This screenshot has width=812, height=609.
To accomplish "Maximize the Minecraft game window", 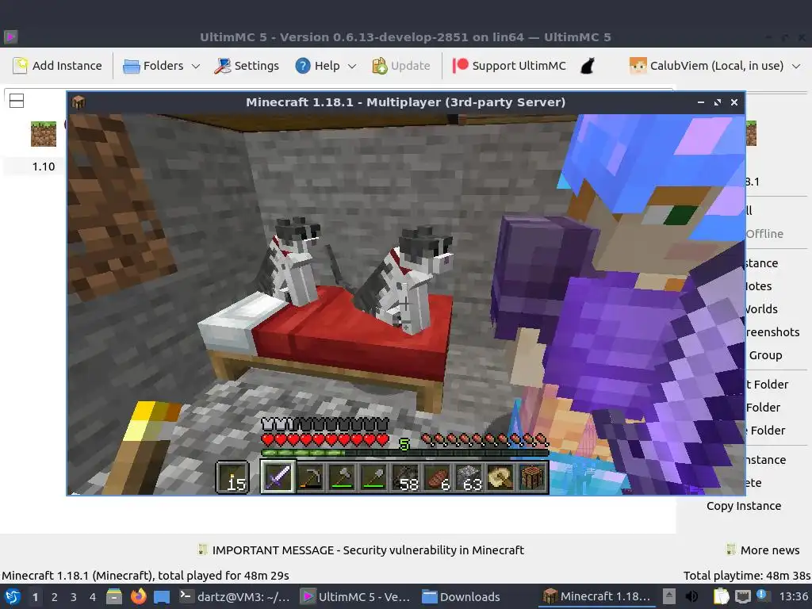I will click(x=717, y=102).
